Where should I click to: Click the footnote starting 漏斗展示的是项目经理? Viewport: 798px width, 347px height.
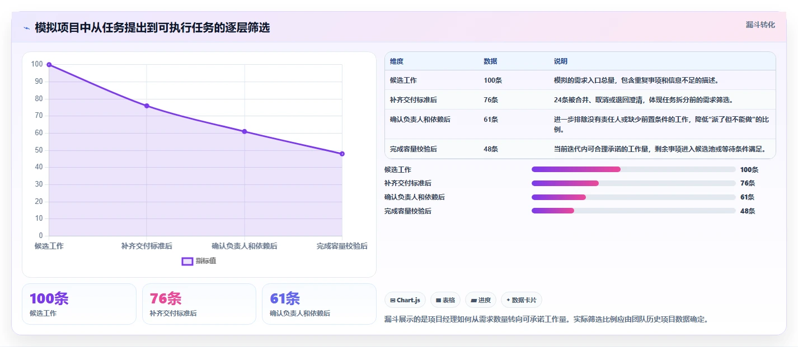pyautogui.click(x=548, y=320)
